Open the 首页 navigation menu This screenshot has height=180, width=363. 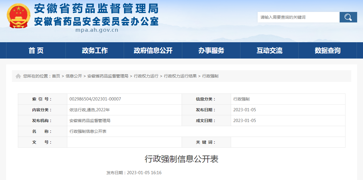[x=36, y=50]
